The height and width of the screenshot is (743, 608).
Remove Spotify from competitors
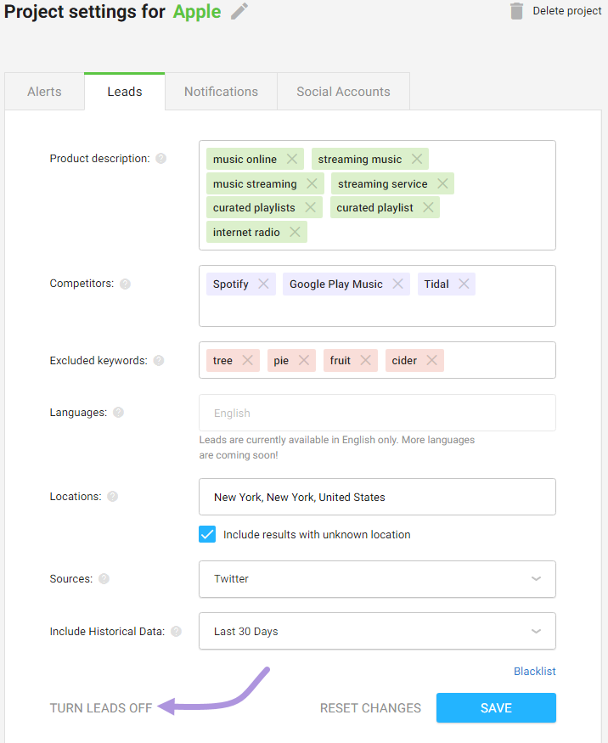263,284
